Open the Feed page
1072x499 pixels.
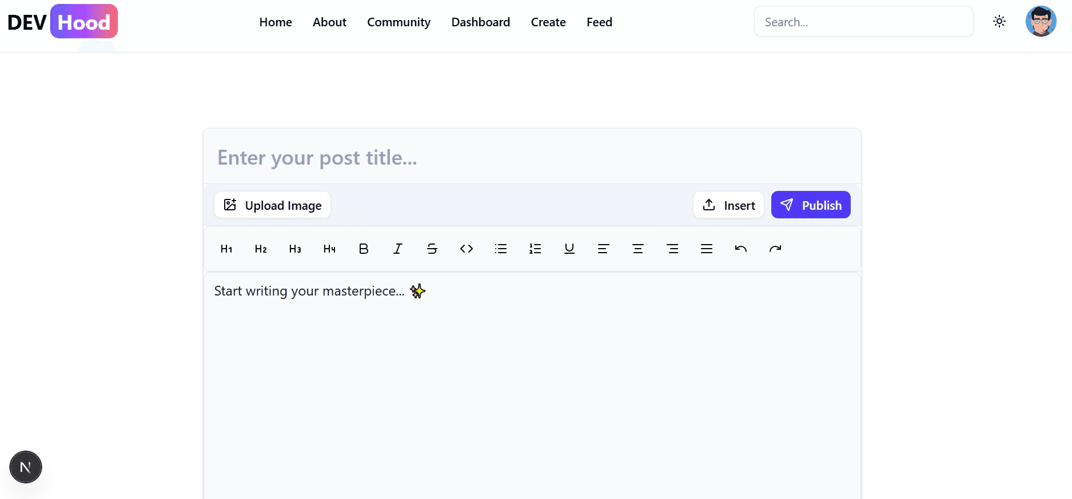[x=599, y=22]
